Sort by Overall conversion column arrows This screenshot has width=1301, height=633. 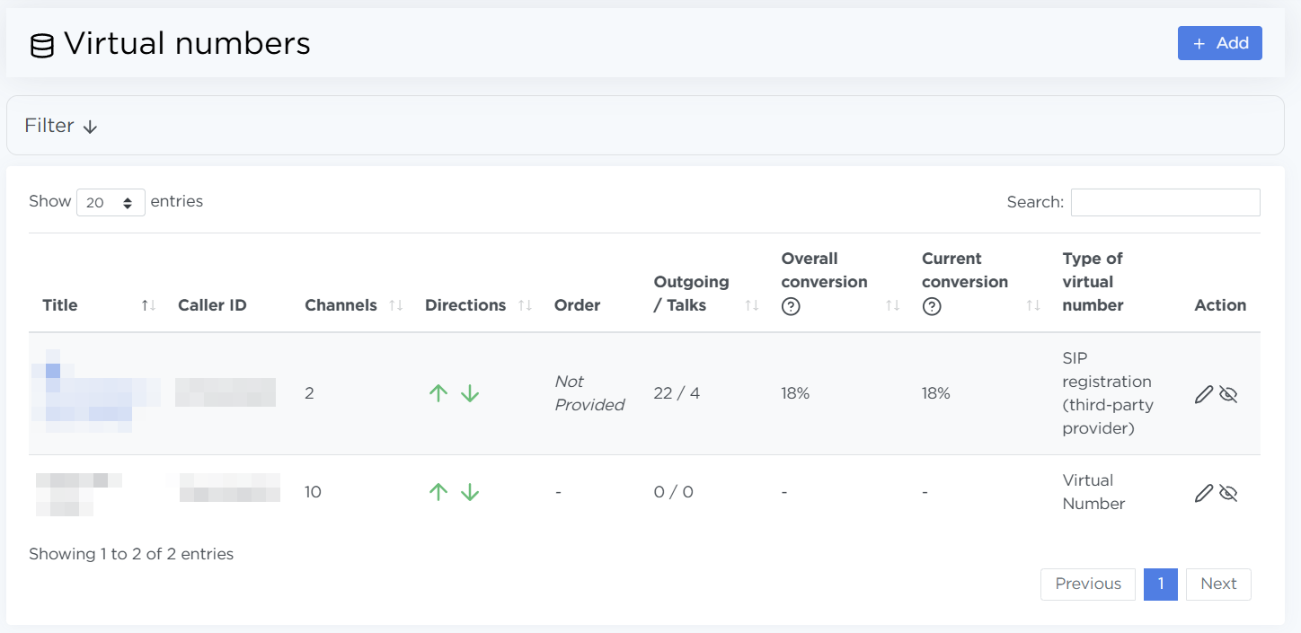[x=892, y=305]
